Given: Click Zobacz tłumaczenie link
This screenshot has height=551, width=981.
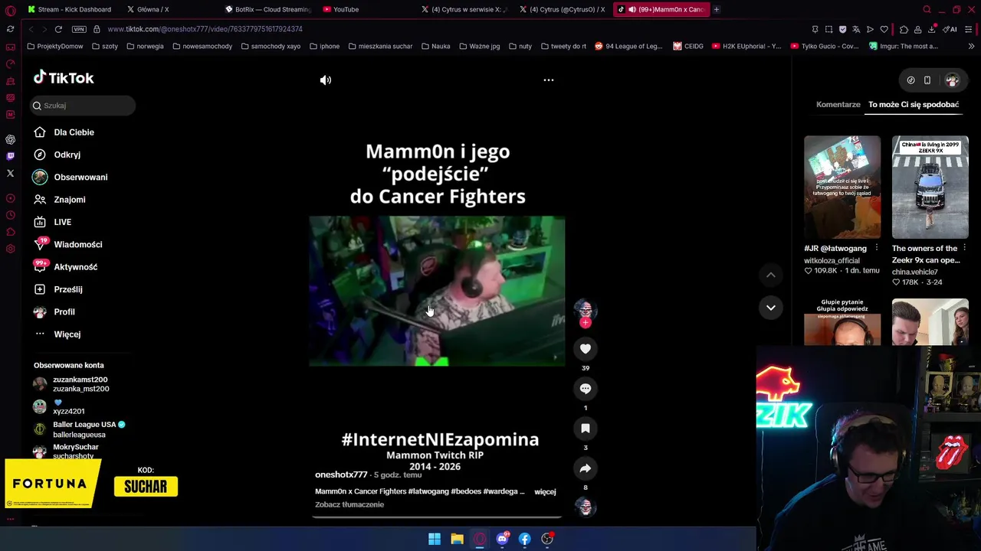Looking at the screenshot, I should pyautogui.click(x=349, y=504).
